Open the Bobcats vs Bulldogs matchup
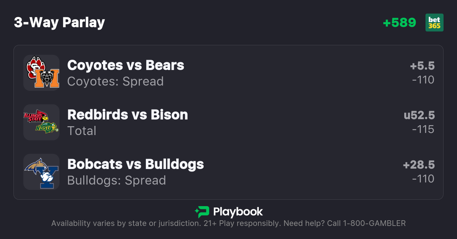This screenshot has width=457, height=239. point(136,164)
